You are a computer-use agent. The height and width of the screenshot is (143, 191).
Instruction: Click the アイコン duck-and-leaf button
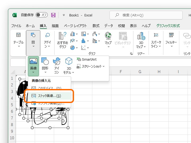pos(57,66)
